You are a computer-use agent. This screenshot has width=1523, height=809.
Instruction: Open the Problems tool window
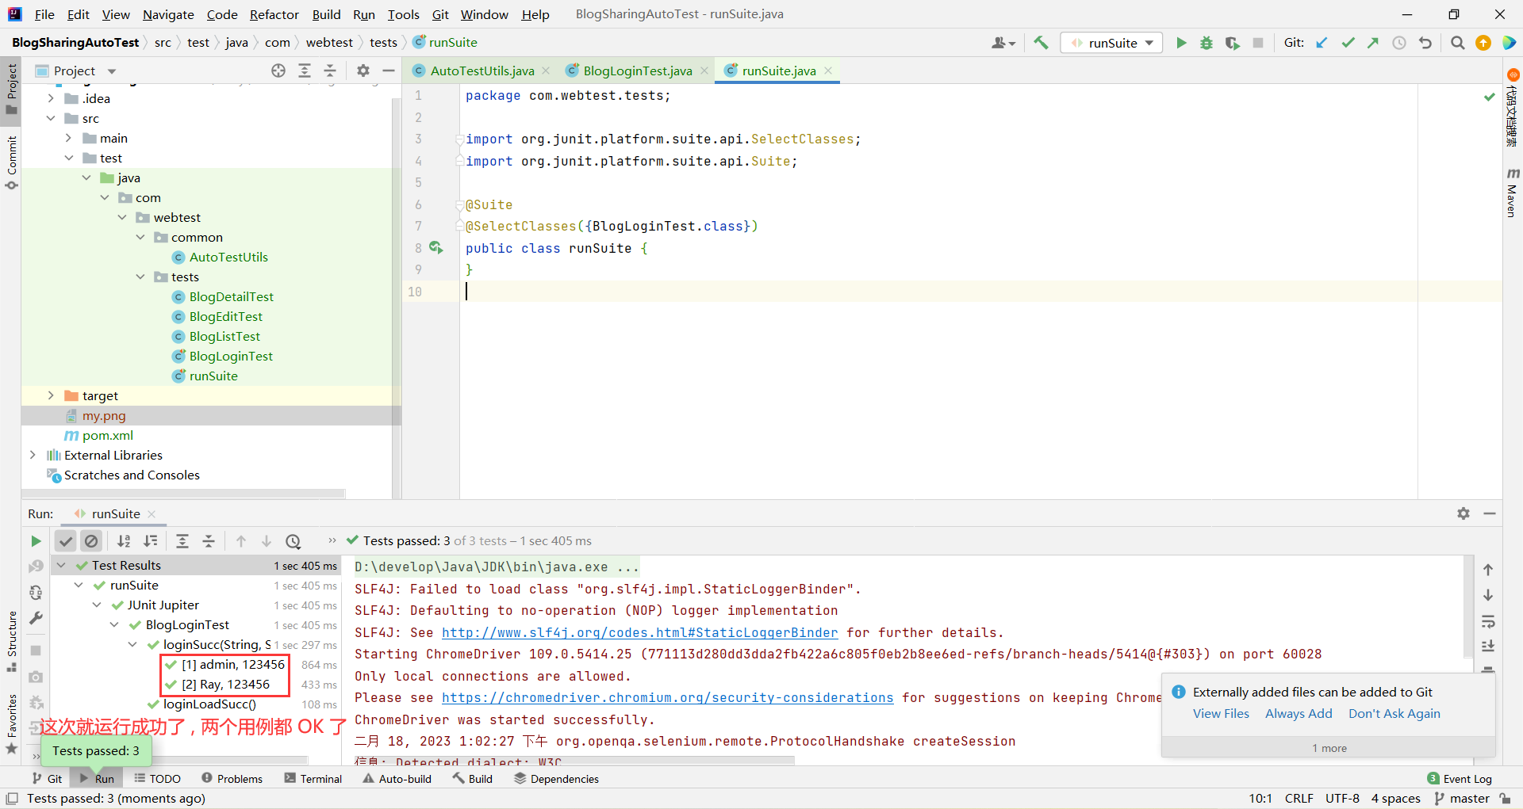232,779
